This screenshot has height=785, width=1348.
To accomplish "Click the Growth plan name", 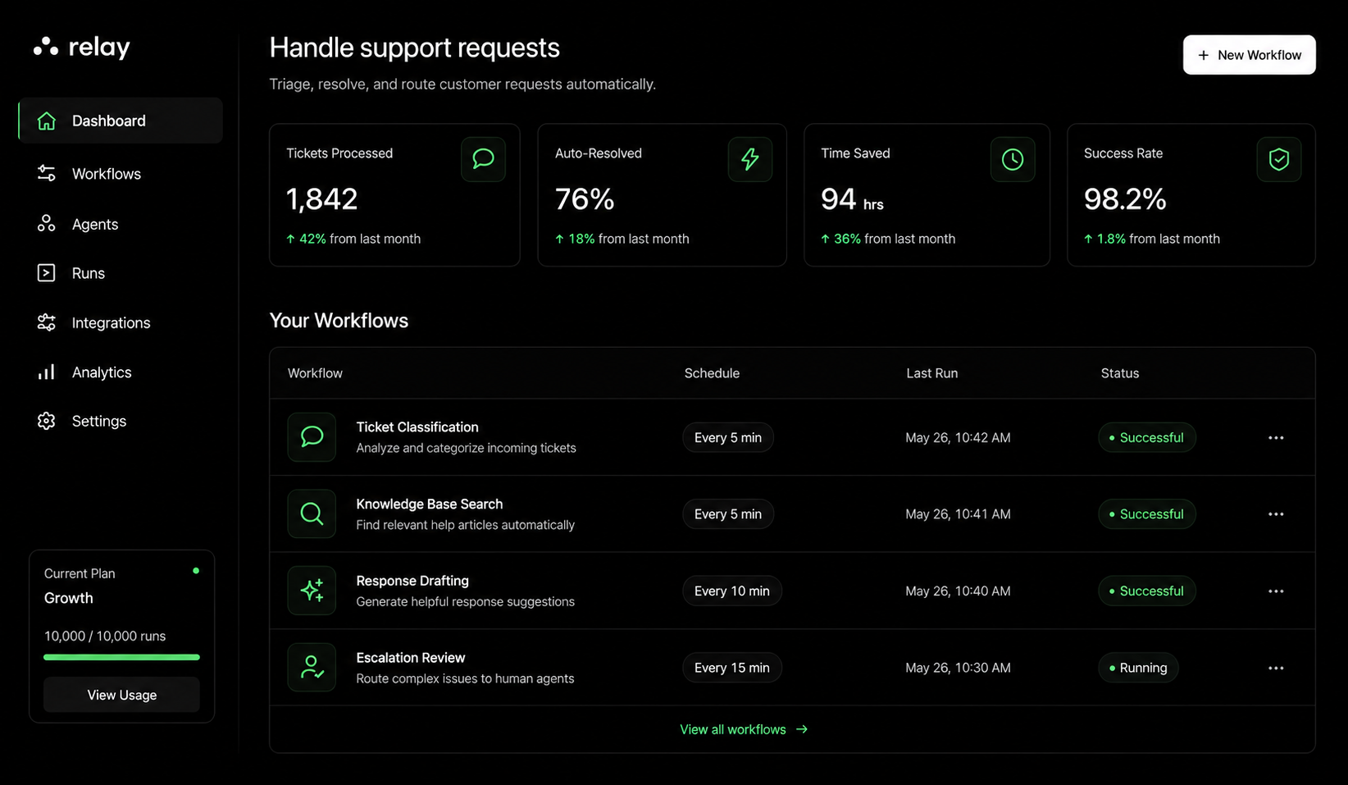I will click(x=69, y=598).
